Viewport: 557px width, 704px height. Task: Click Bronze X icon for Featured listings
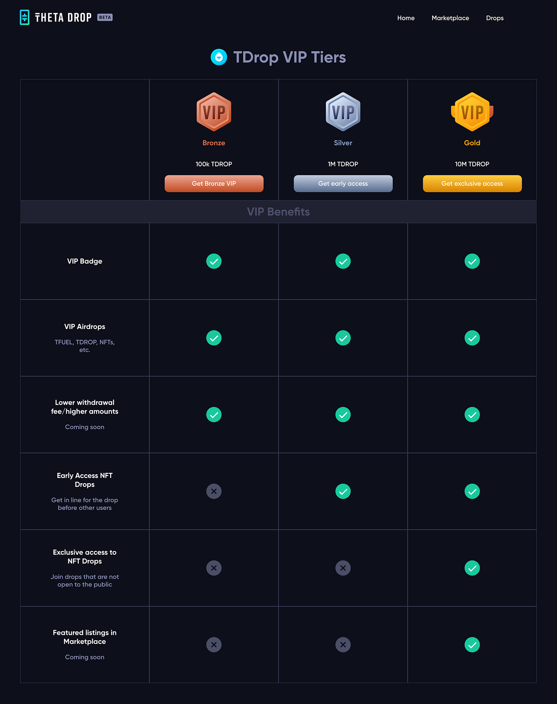pos(214,645)
